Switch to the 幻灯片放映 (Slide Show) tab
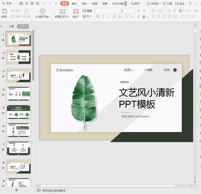This screenshot has height=194, width=201. click(118, 4)
